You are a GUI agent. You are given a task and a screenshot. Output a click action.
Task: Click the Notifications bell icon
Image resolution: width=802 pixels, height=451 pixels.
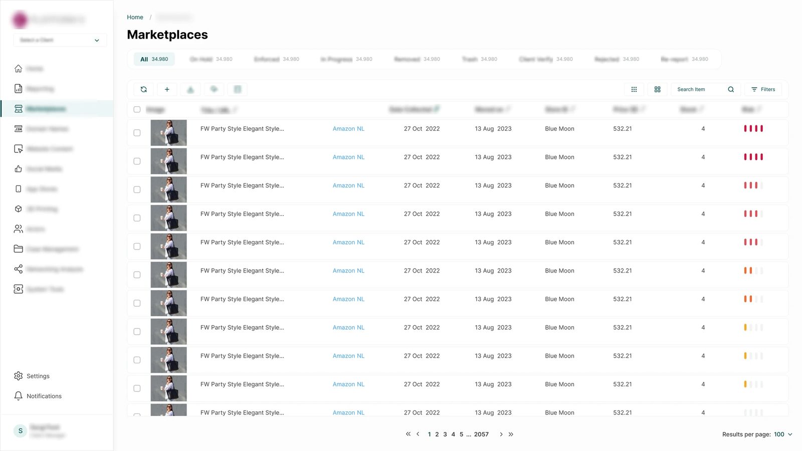tap(19, 396)
